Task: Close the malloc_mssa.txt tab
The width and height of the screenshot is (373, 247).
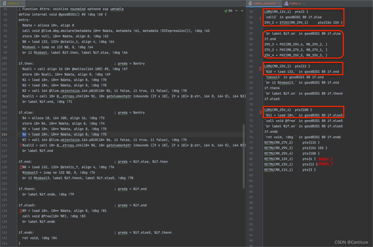Action: point(279,4)
